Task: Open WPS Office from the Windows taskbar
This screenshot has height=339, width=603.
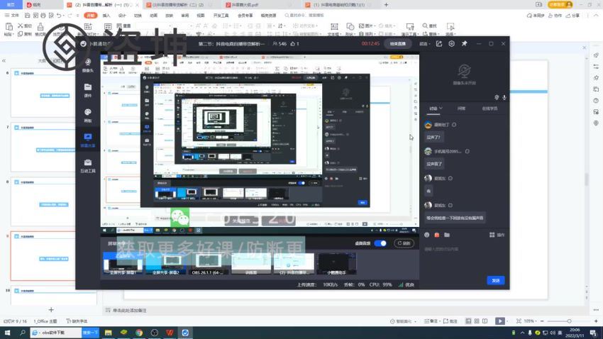Action: pyautogui.click(x=170, y=333)
